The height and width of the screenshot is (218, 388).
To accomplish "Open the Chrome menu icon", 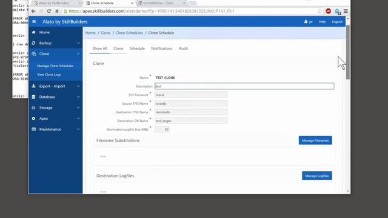I will [x=346, y=11].
